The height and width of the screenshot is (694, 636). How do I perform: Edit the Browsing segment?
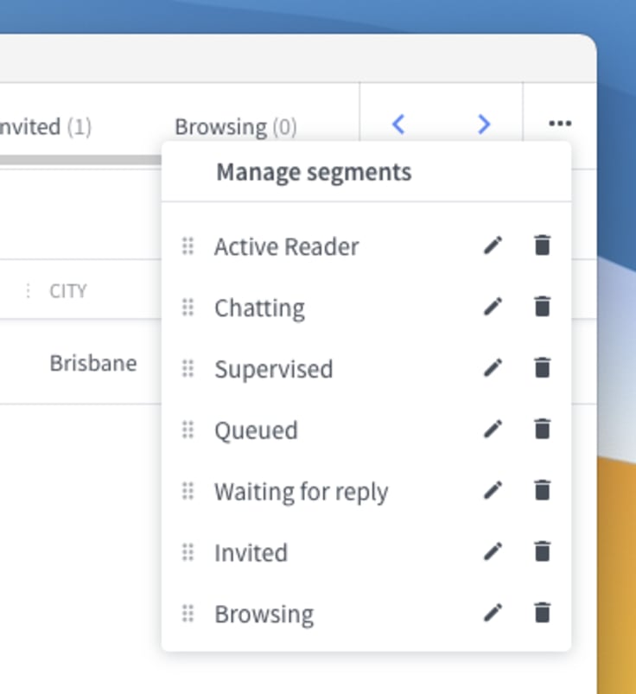[x=493, y=613]
